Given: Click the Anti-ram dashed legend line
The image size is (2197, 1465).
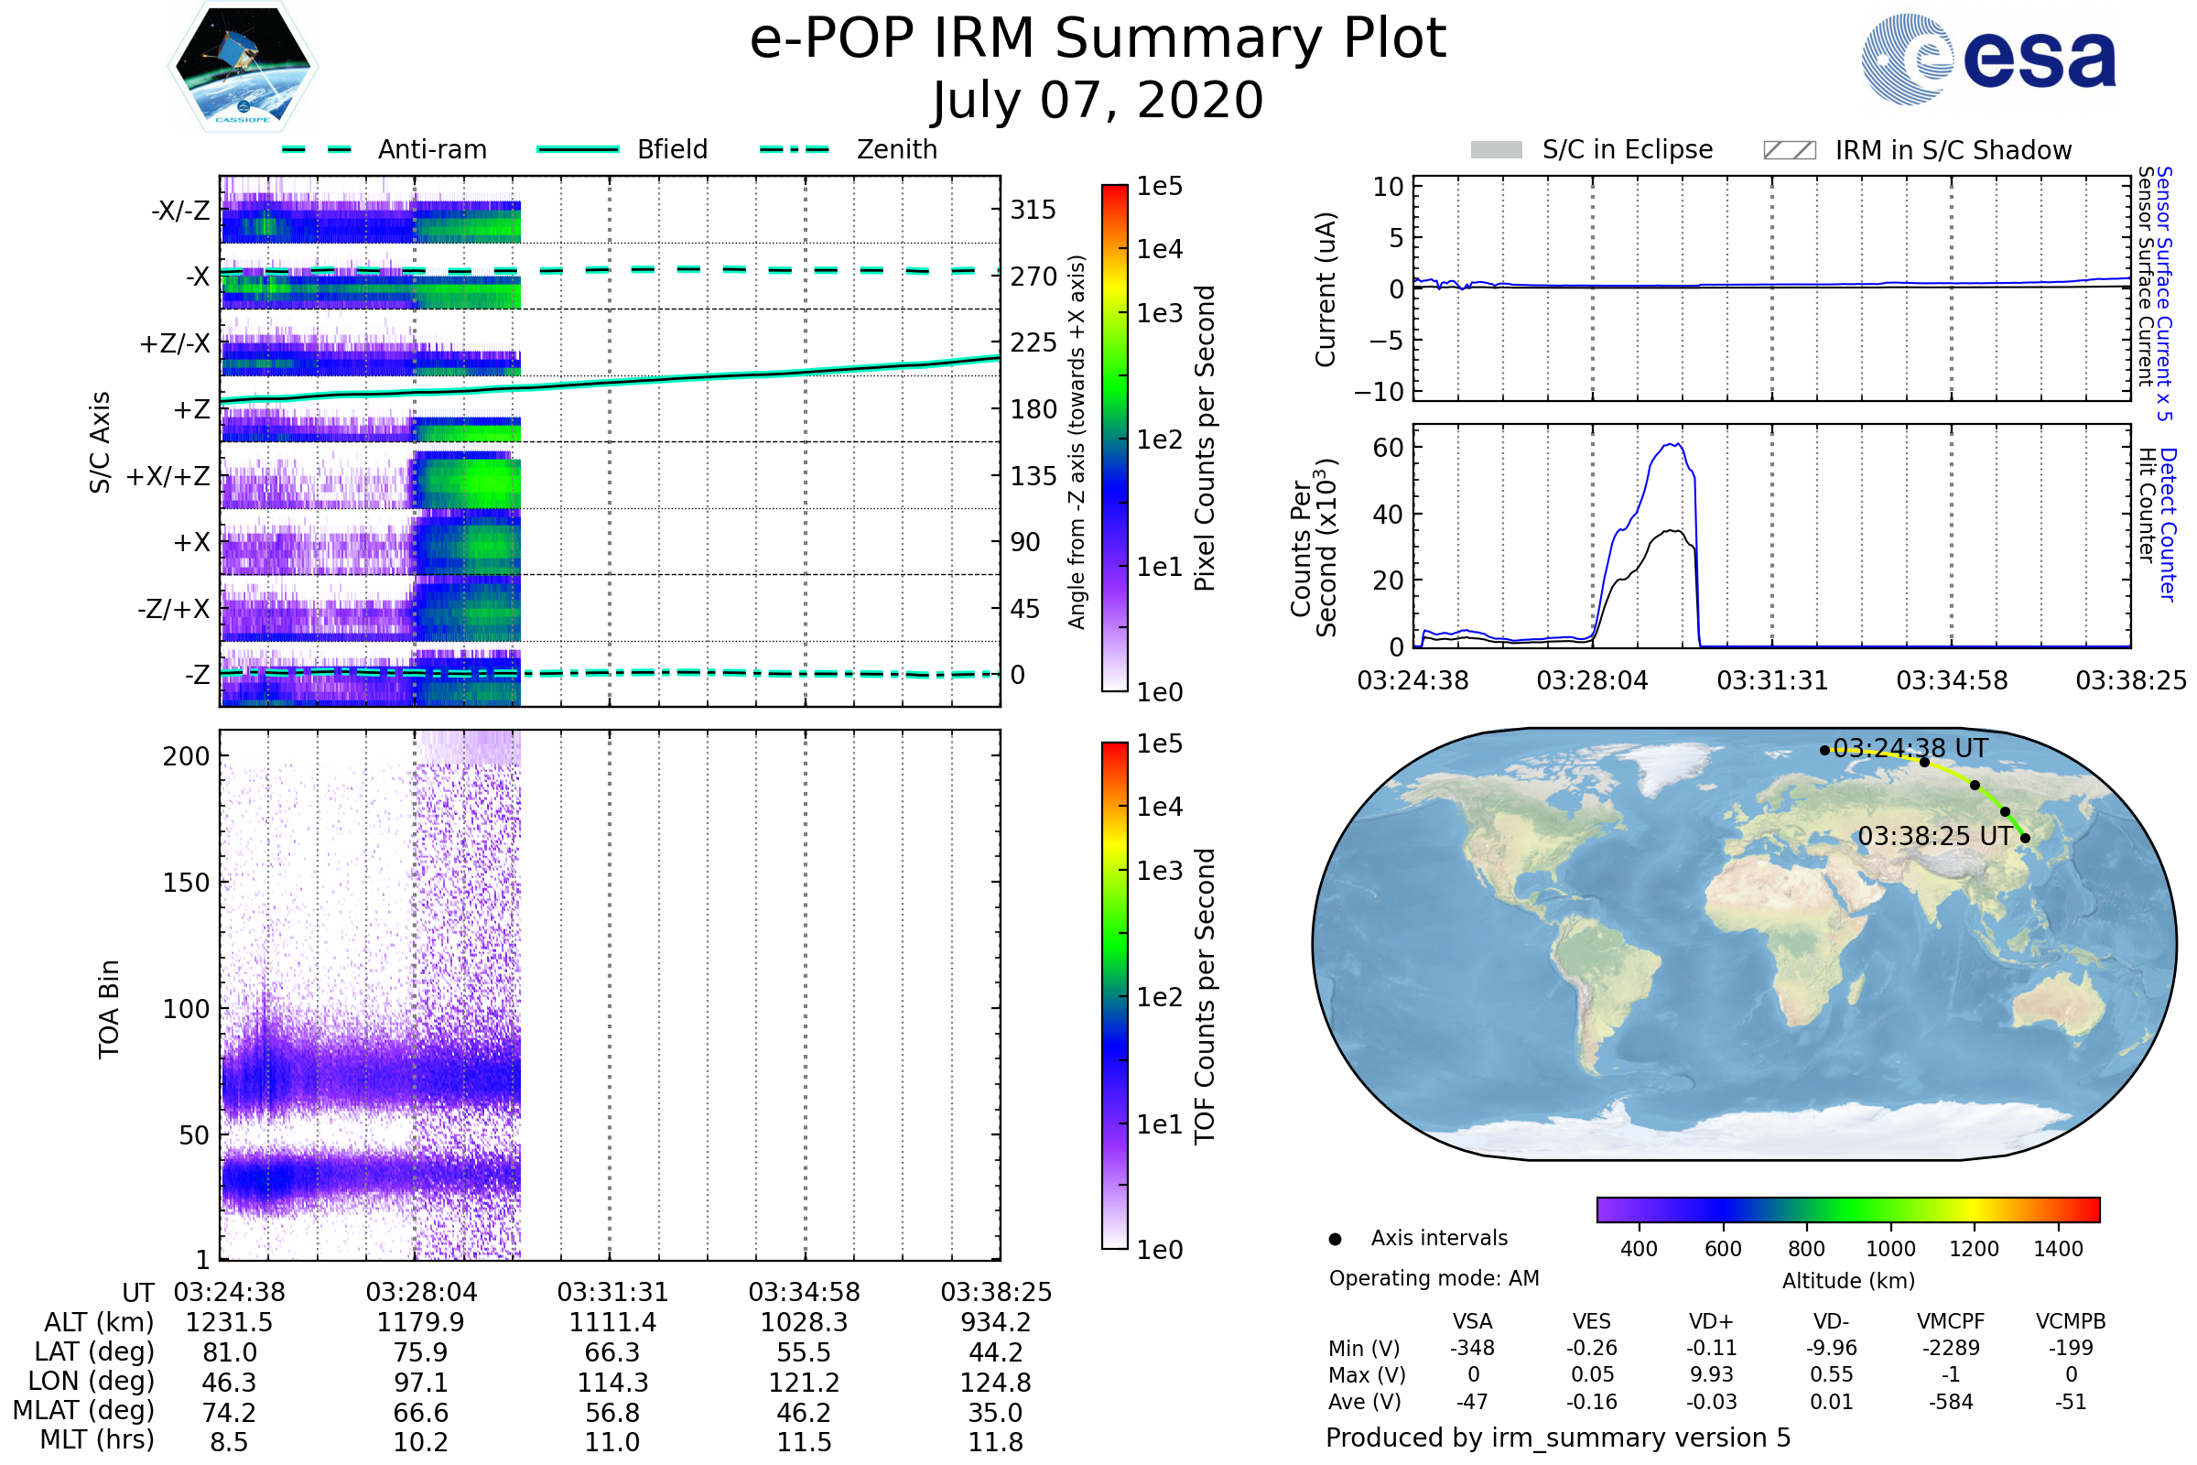Looking at the screenshot, I should tap(317, 149).
